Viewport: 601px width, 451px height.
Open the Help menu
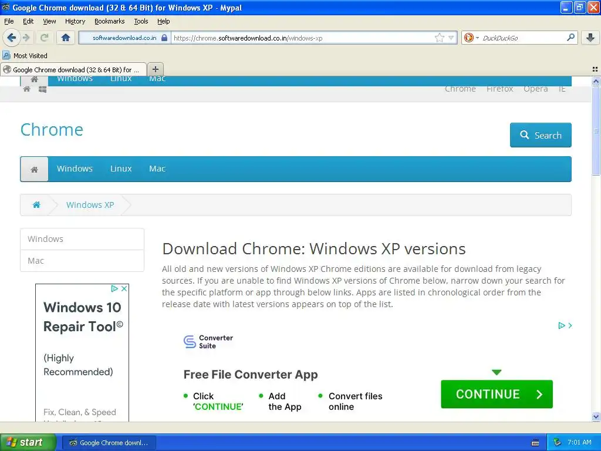click(x=163, y=21)
